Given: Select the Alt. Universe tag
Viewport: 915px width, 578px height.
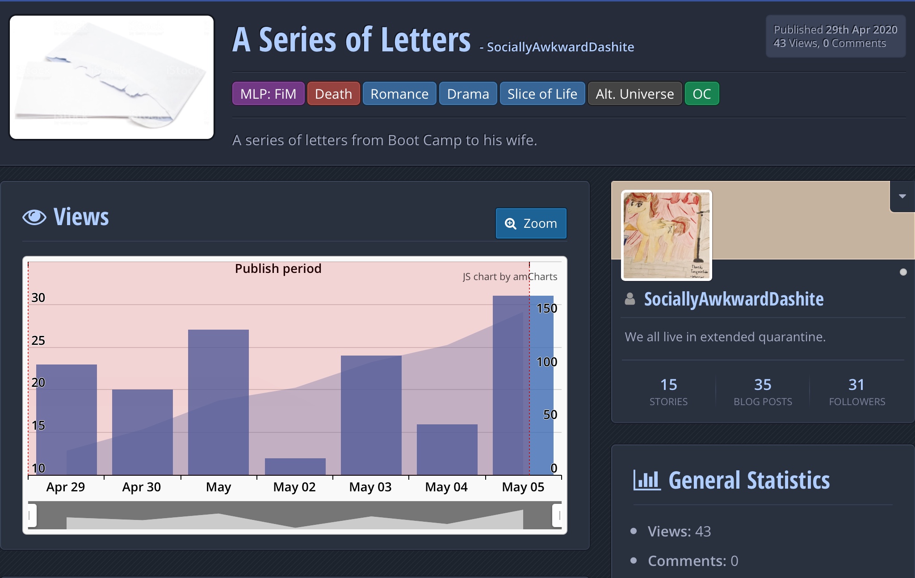Looking at the screenshot, I should click(634, 94).
